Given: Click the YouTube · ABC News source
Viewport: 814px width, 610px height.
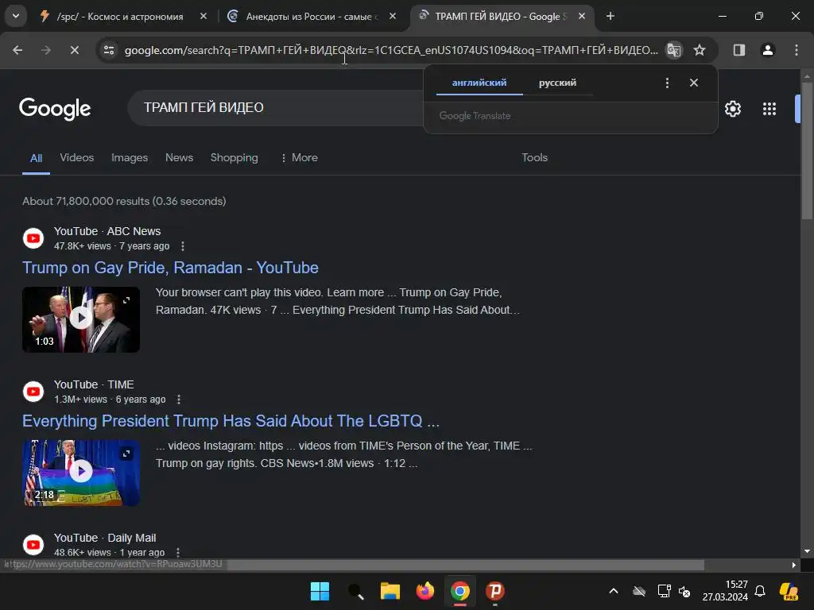Looking at the screenshot, I should point(107,231).
